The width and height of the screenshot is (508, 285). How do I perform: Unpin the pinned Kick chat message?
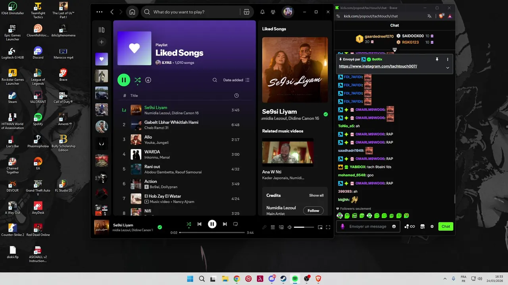click(x=437, y=59)
